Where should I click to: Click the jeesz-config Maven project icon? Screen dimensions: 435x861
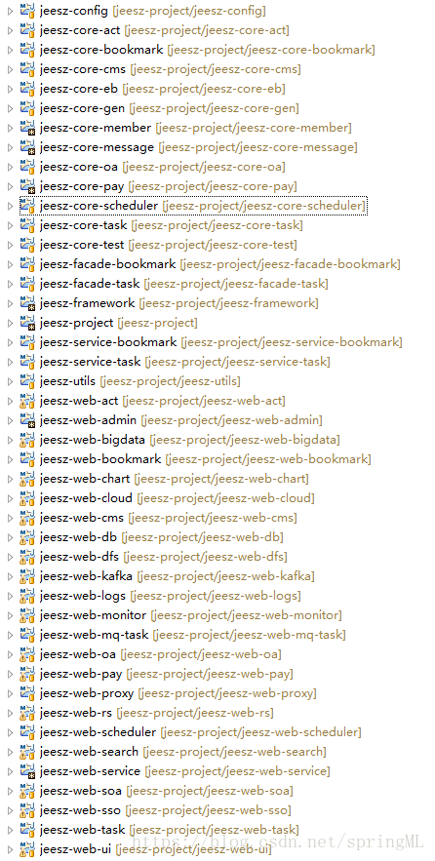(x=27, y=11)
